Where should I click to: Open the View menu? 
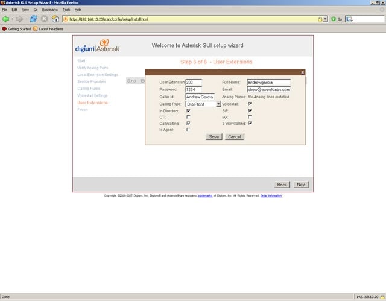coord(25,10)
